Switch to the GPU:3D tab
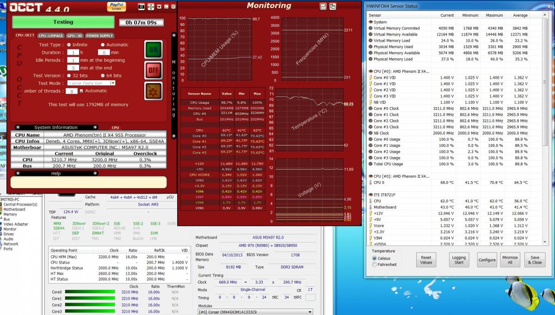The height and width of the screenshot is (315, 555). pyautogui.click(x=74, y=35)
